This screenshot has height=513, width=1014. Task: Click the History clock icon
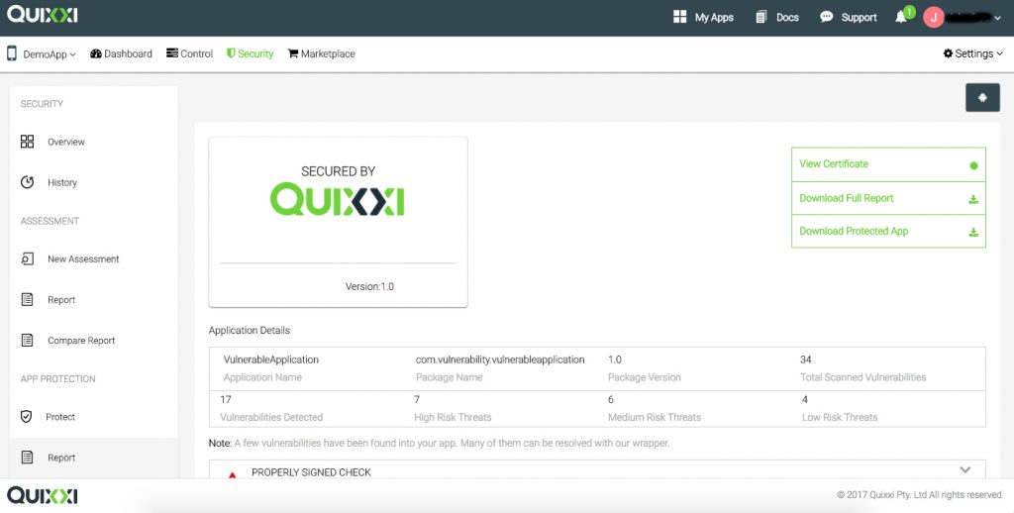(27, 182)
